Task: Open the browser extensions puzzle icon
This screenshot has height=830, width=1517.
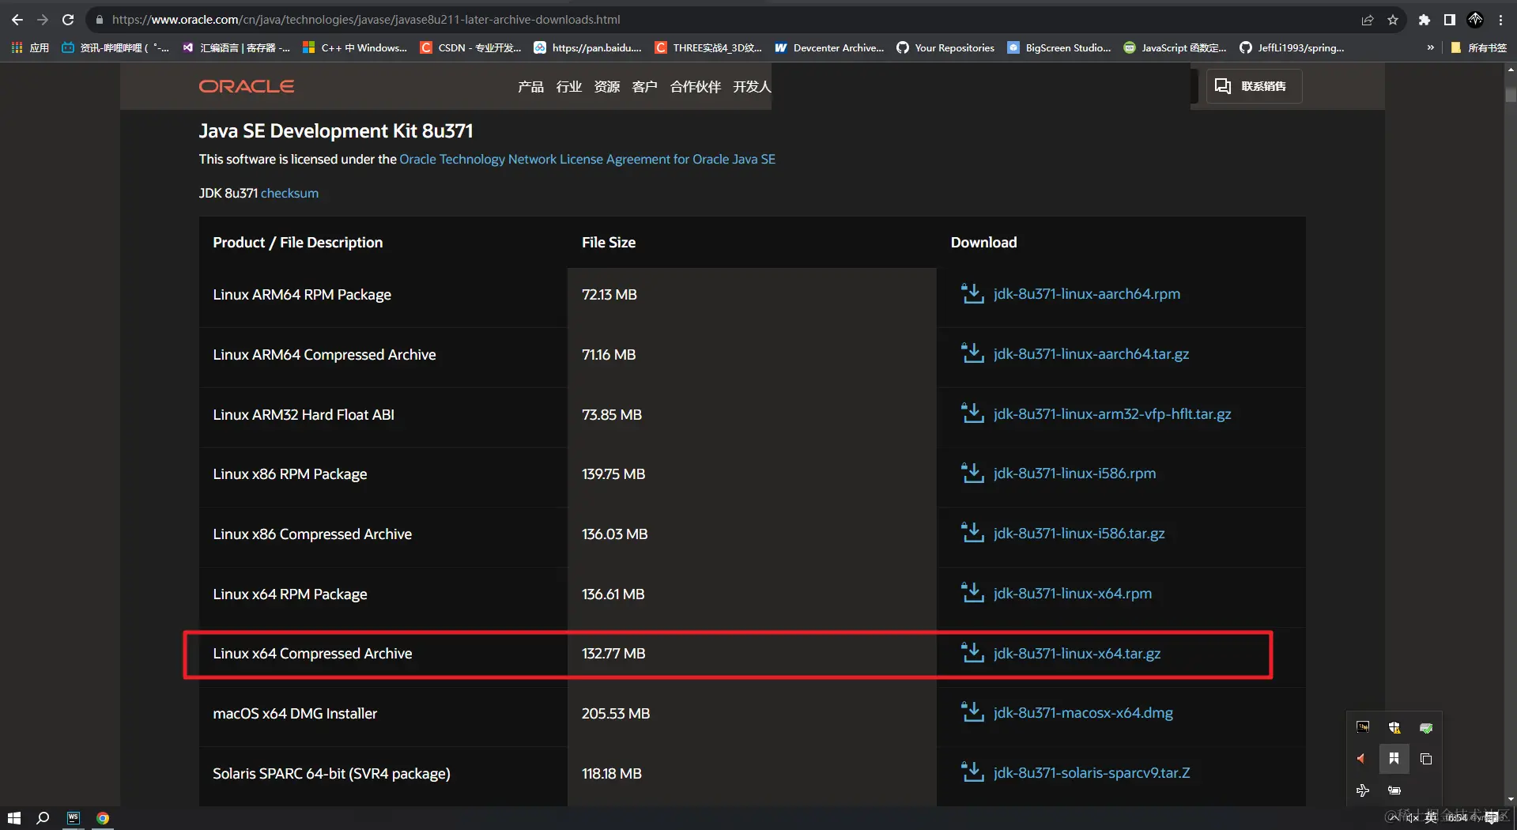Action: click(1425, 20)
